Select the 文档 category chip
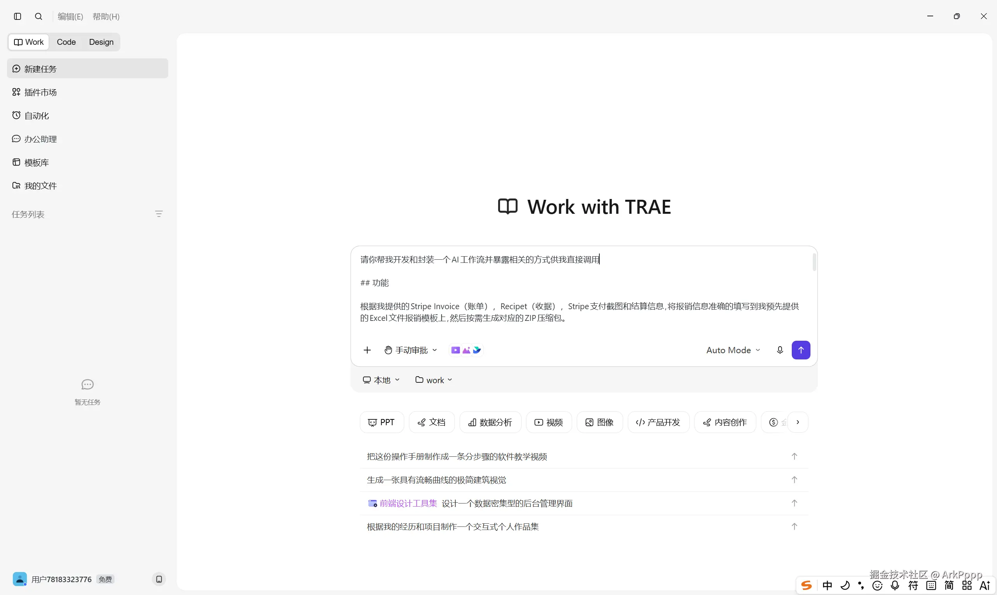Image resolution: width=997 pixels, height=595 pixels. (432, 422)
